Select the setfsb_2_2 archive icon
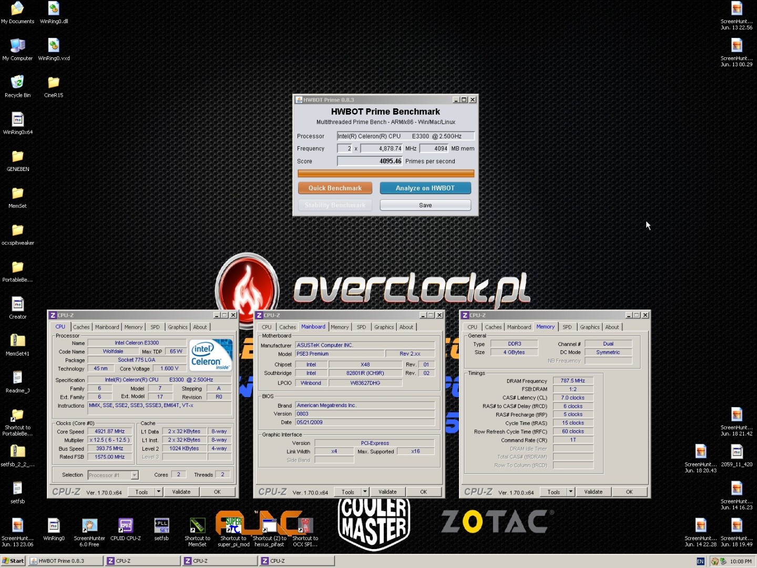This screenshot has width=757, height=568. [x=17, y=455]
